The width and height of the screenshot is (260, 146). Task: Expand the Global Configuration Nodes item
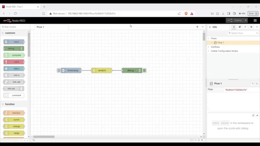pos(209,51)
